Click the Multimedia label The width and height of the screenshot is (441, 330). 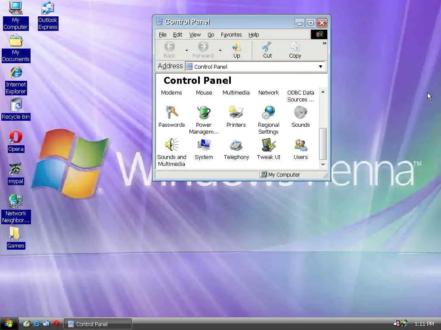pos(236,93)
